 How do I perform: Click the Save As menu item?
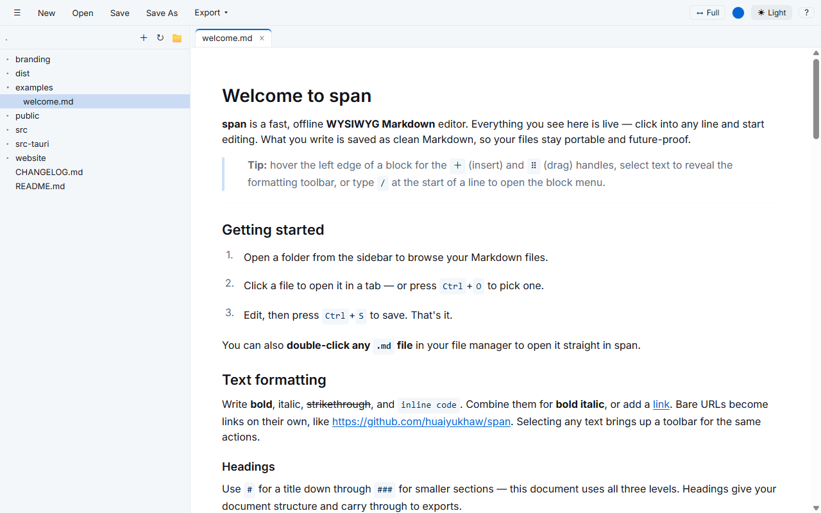coord(162,13)
